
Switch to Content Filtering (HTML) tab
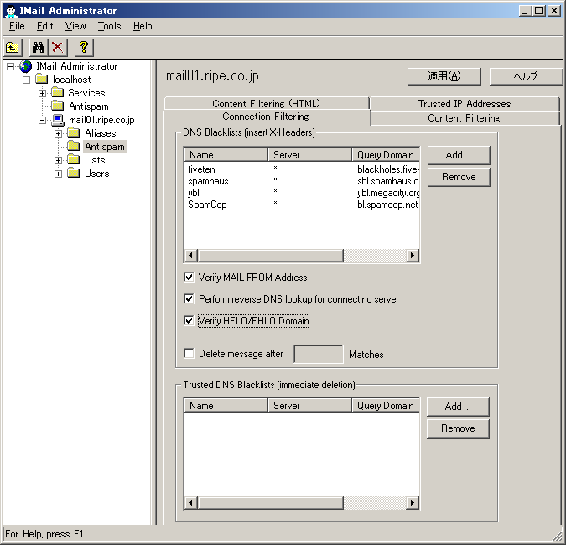[267, 104]
